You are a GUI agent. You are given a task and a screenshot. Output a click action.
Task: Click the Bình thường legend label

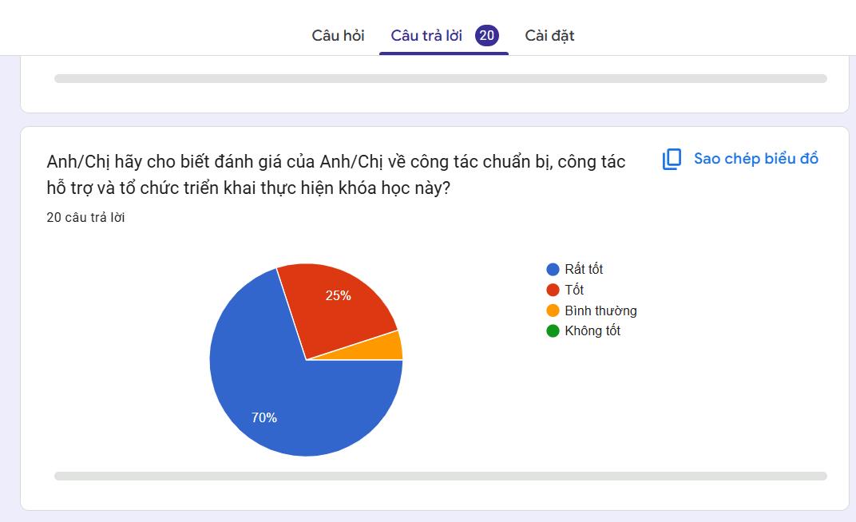tap(600, 310)
